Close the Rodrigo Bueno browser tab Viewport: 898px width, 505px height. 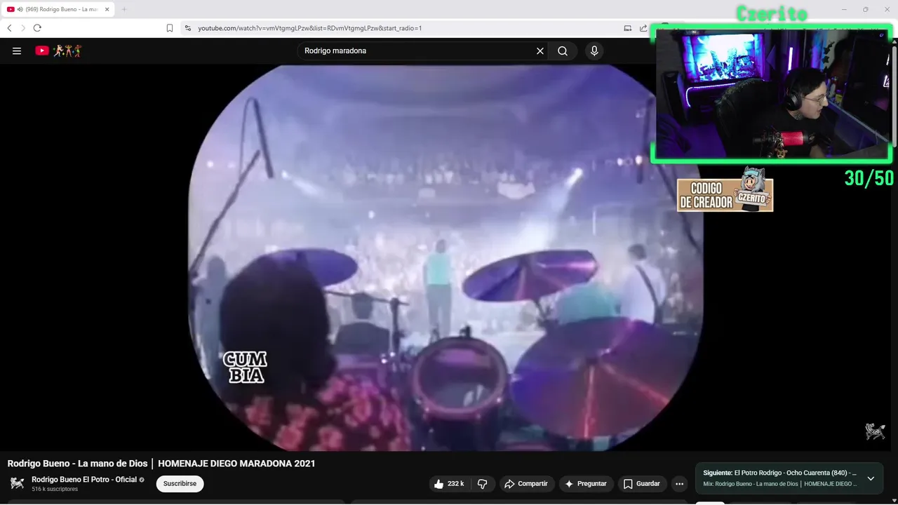pyautogui.click(x=107, y=9)
